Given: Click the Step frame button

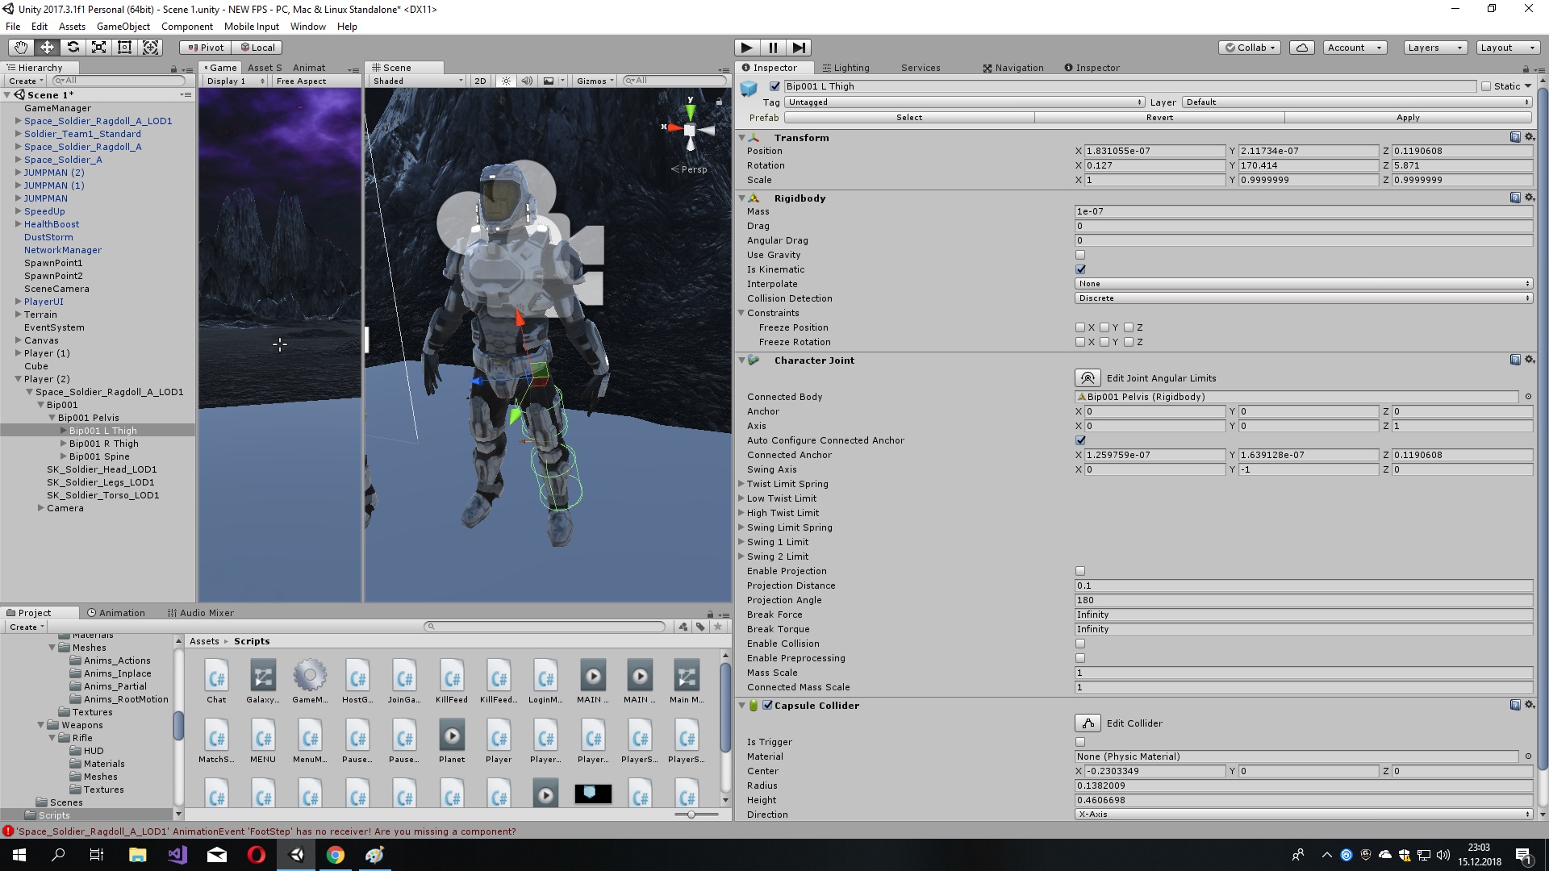Looking at the screenshot, I should click(799, 48).
